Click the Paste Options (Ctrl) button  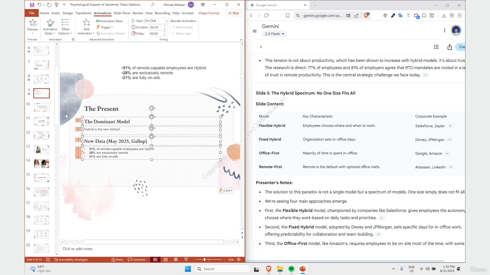point(225,191)
